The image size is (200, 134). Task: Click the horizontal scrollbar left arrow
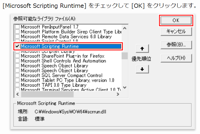[x=18, y=94]
